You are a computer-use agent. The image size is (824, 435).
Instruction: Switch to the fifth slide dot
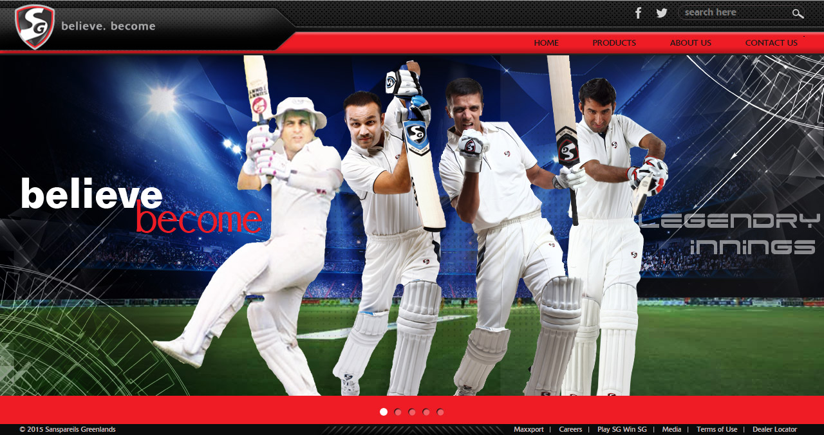pyautogui.click(x=440, y=412)
